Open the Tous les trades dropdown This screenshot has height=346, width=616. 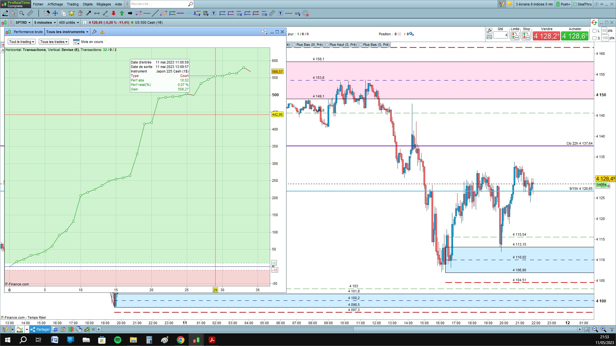click(54, 42)
